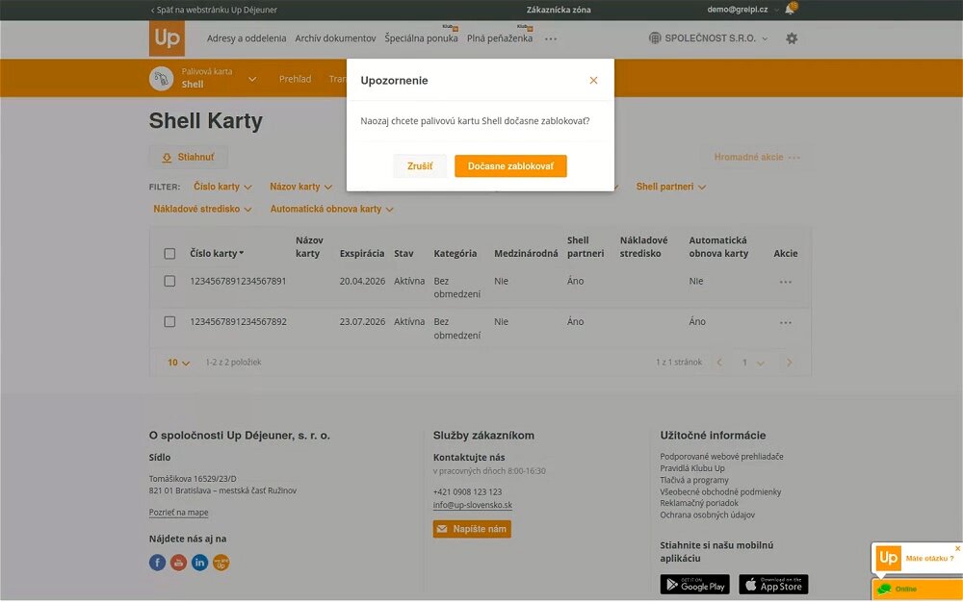The image size is (963, 602).
Task: Click the globe icon next to SPOLEČNOST S.R.O.
Action: coord(655,38)
